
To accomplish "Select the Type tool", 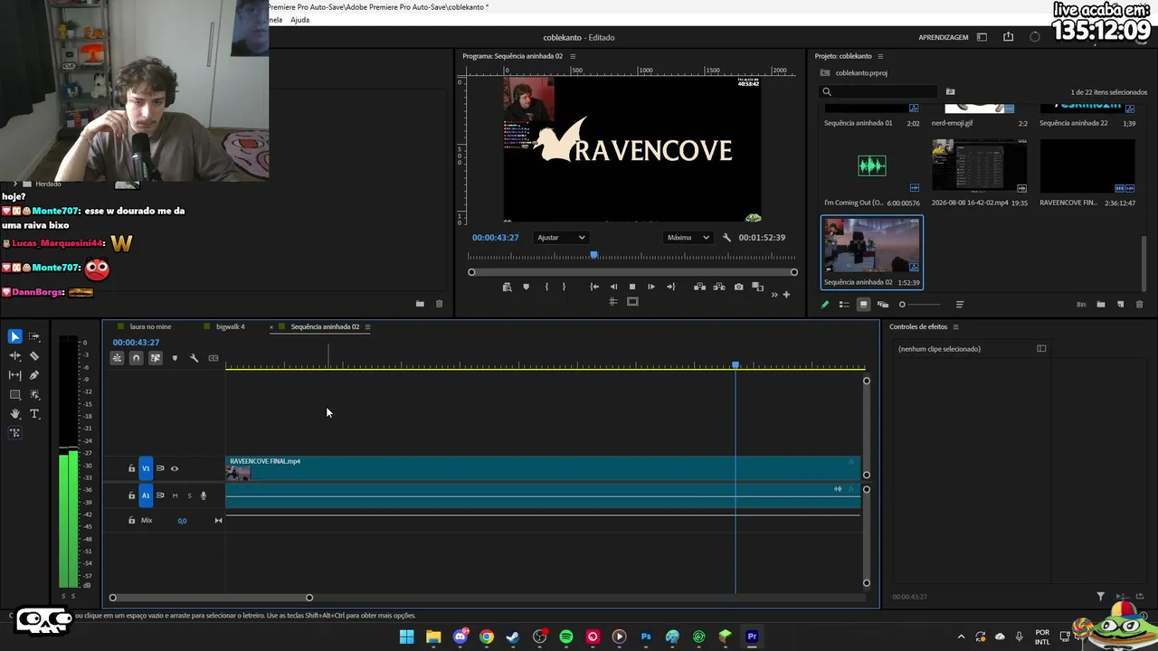I will tap(34, 414).
